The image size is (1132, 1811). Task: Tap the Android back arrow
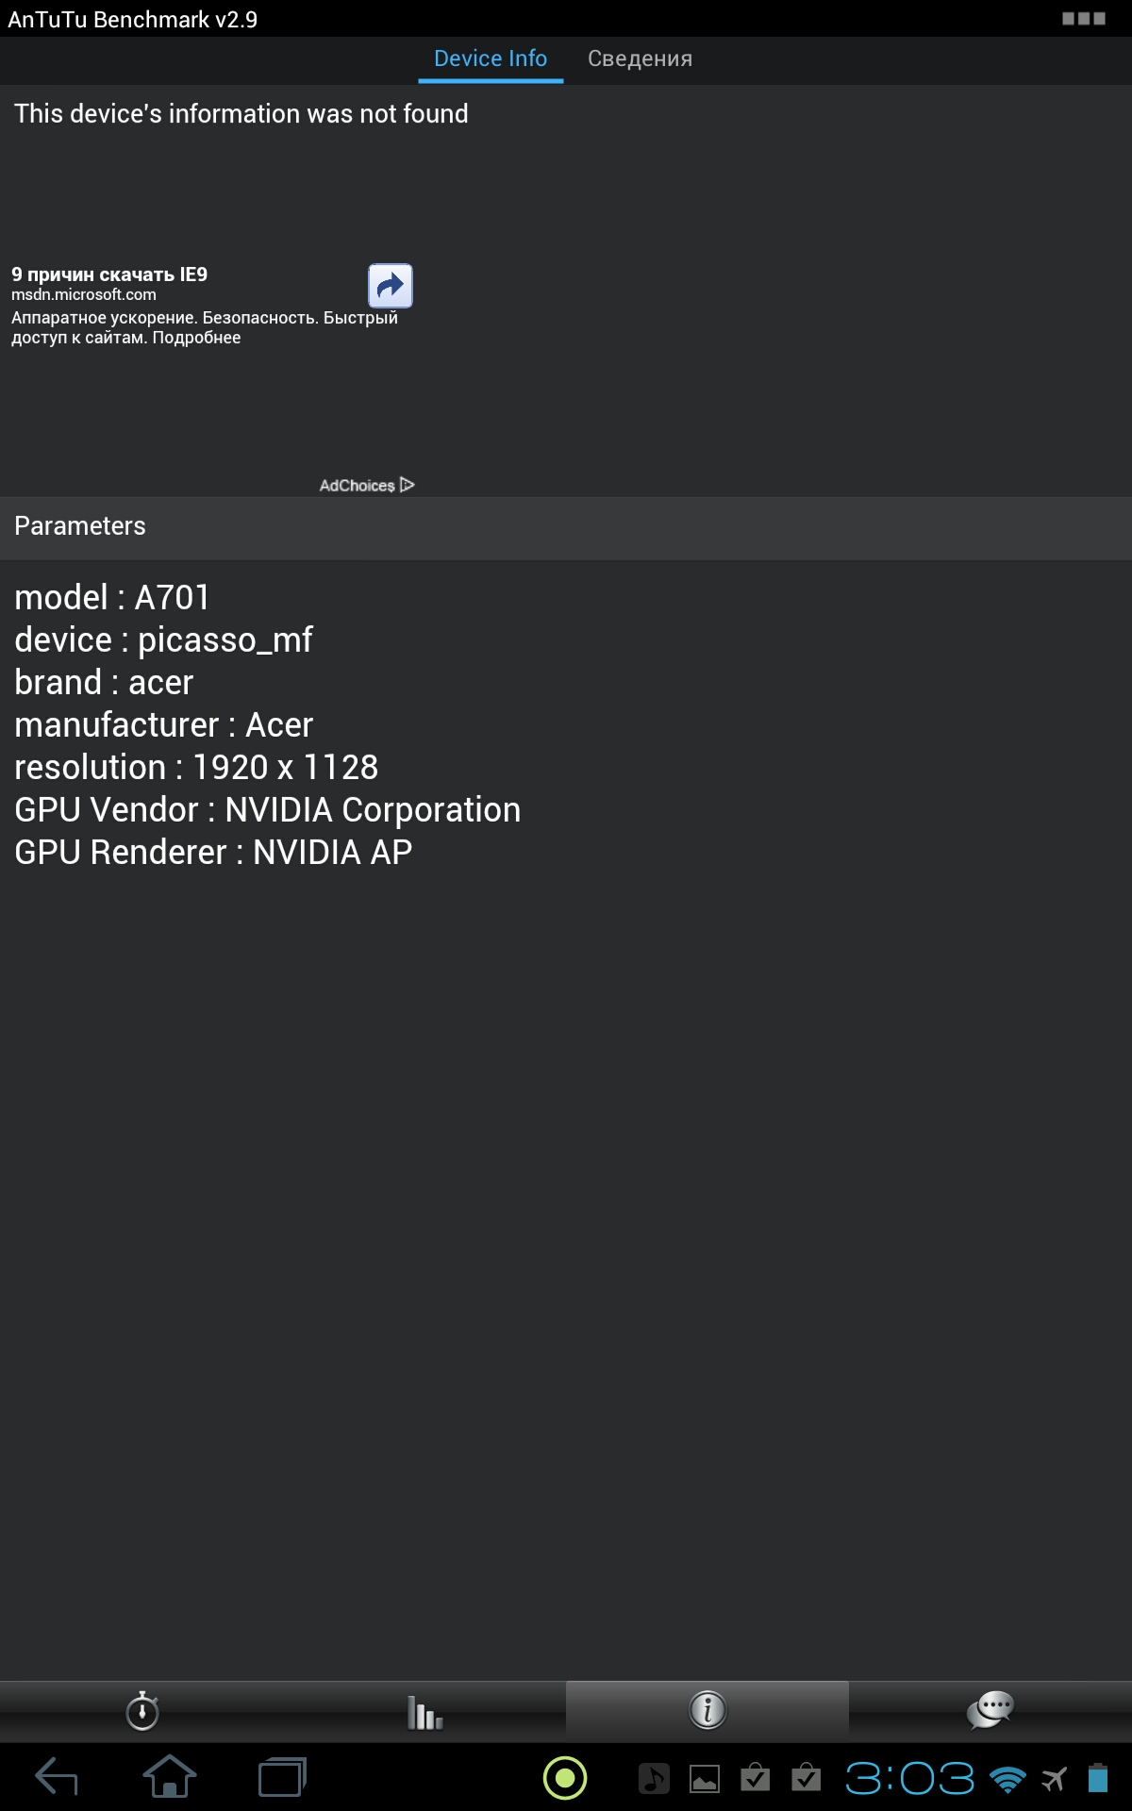tap(57, 1778)
